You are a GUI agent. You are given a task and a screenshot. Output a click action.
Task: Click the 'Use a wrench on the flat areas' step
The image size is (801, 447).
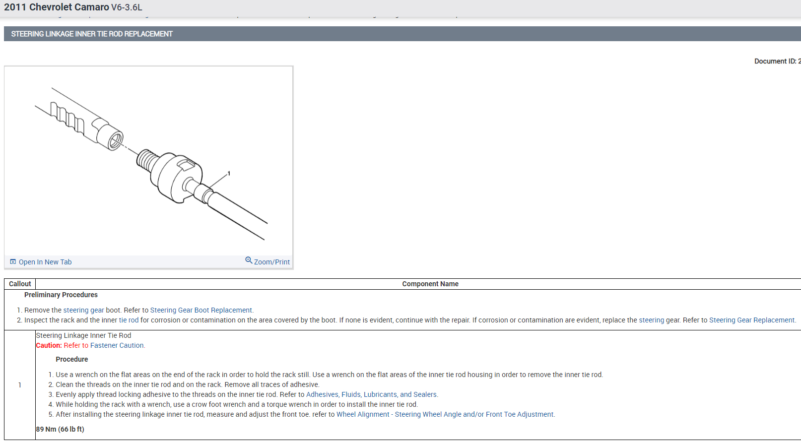pyautogui.click(x=330, y=375)
